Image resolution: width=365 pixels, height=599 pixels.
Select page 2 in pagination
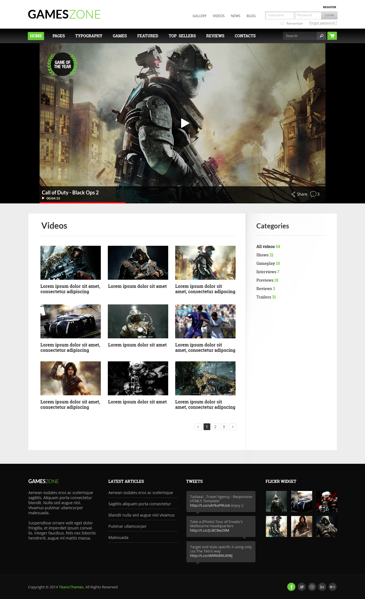pyautogui.click(x=215, y=427)
